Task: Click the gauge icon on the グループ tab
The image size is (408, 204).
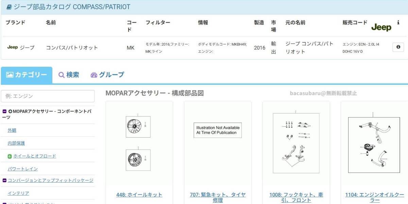Action: 94,75
